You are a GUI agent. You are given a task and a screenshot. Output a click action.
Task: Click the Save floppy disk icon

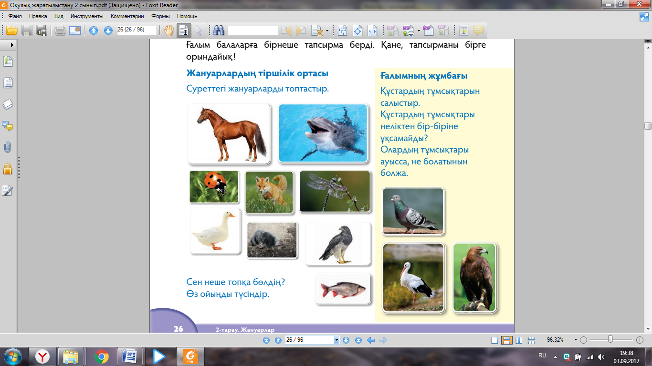tap(27, 30)
